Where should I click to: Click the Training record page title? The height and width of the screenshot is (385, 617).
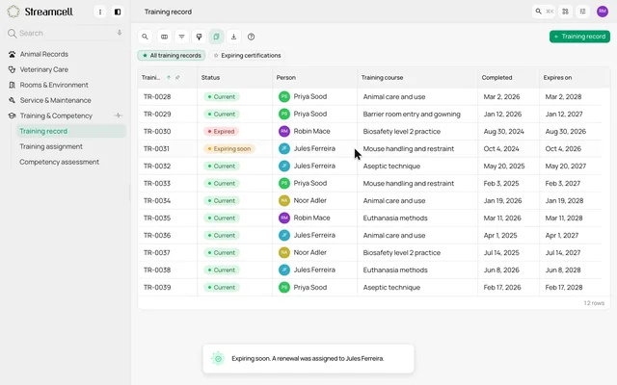[168, 12]
